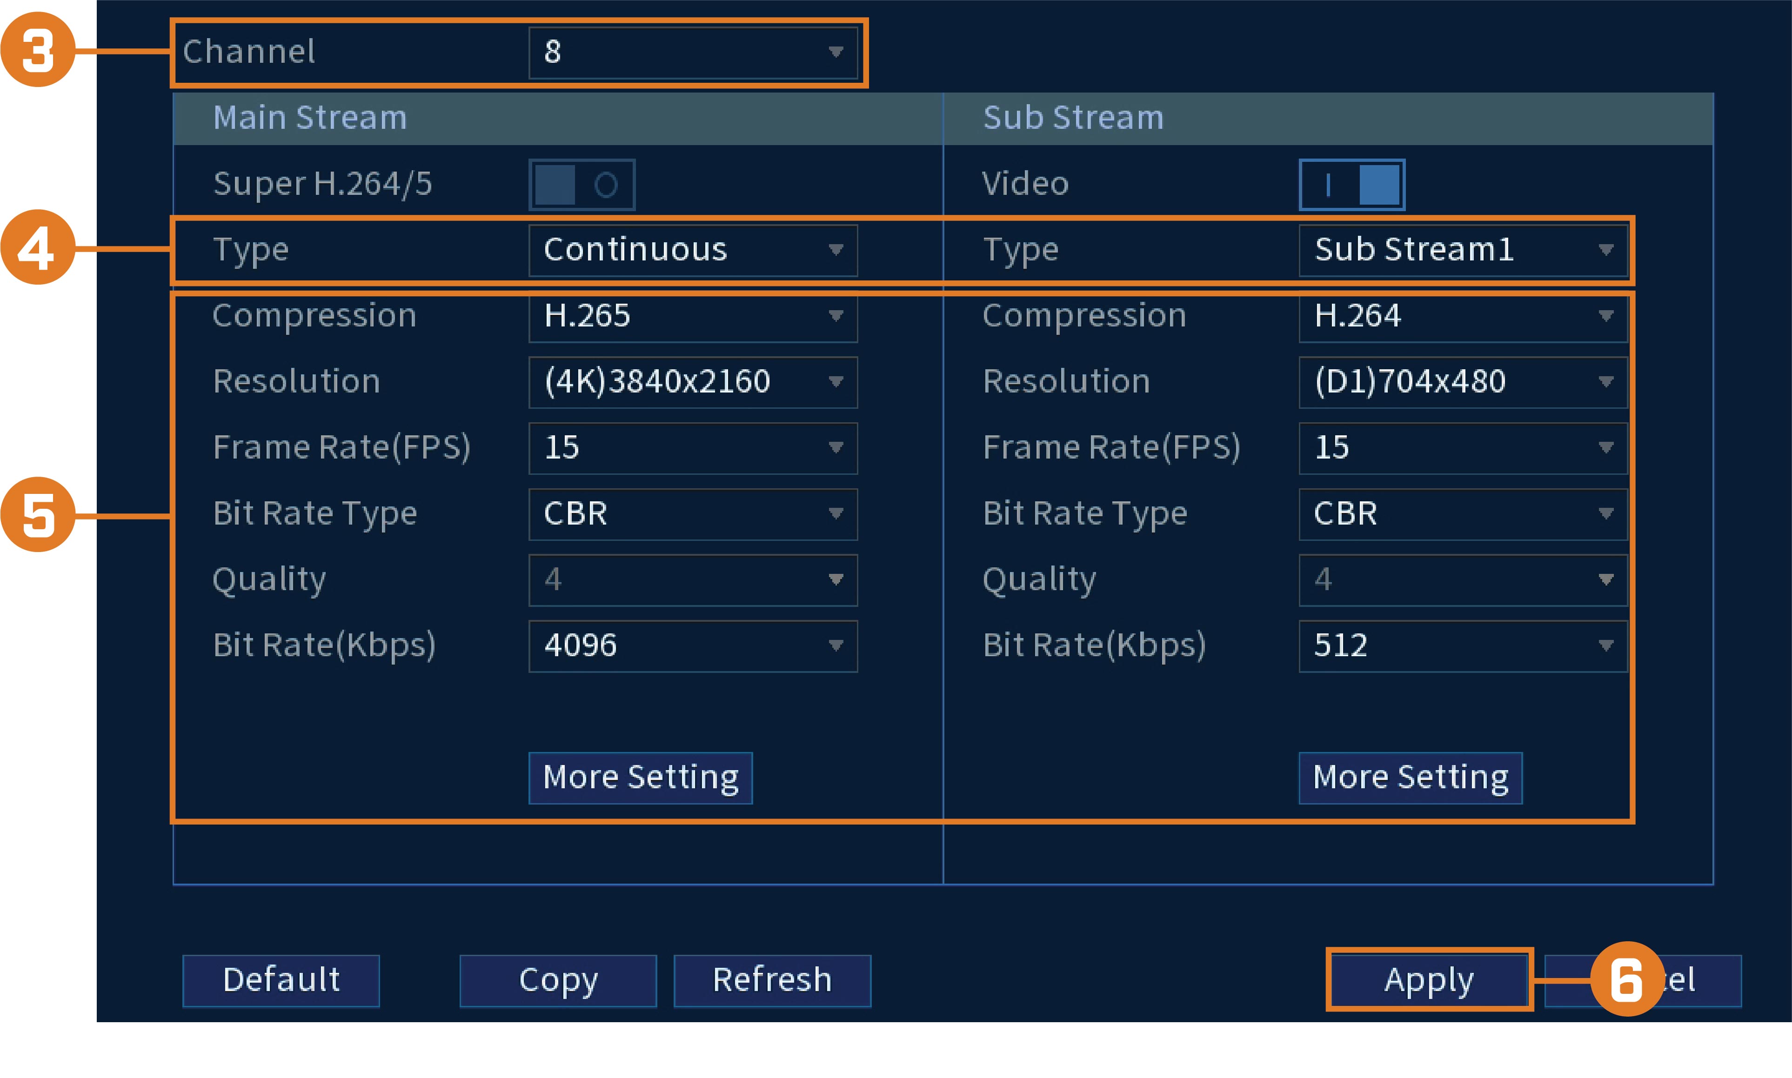Open Sub Stream Resolution dropdown (D1)704x480
The height and width of the screenshot is (1078, 1792).
tap(1463, 382)
